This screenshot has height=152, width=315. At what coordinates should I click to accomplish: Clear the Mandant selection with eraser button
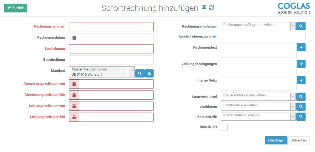pyautogui.click(x=149, y=73)
